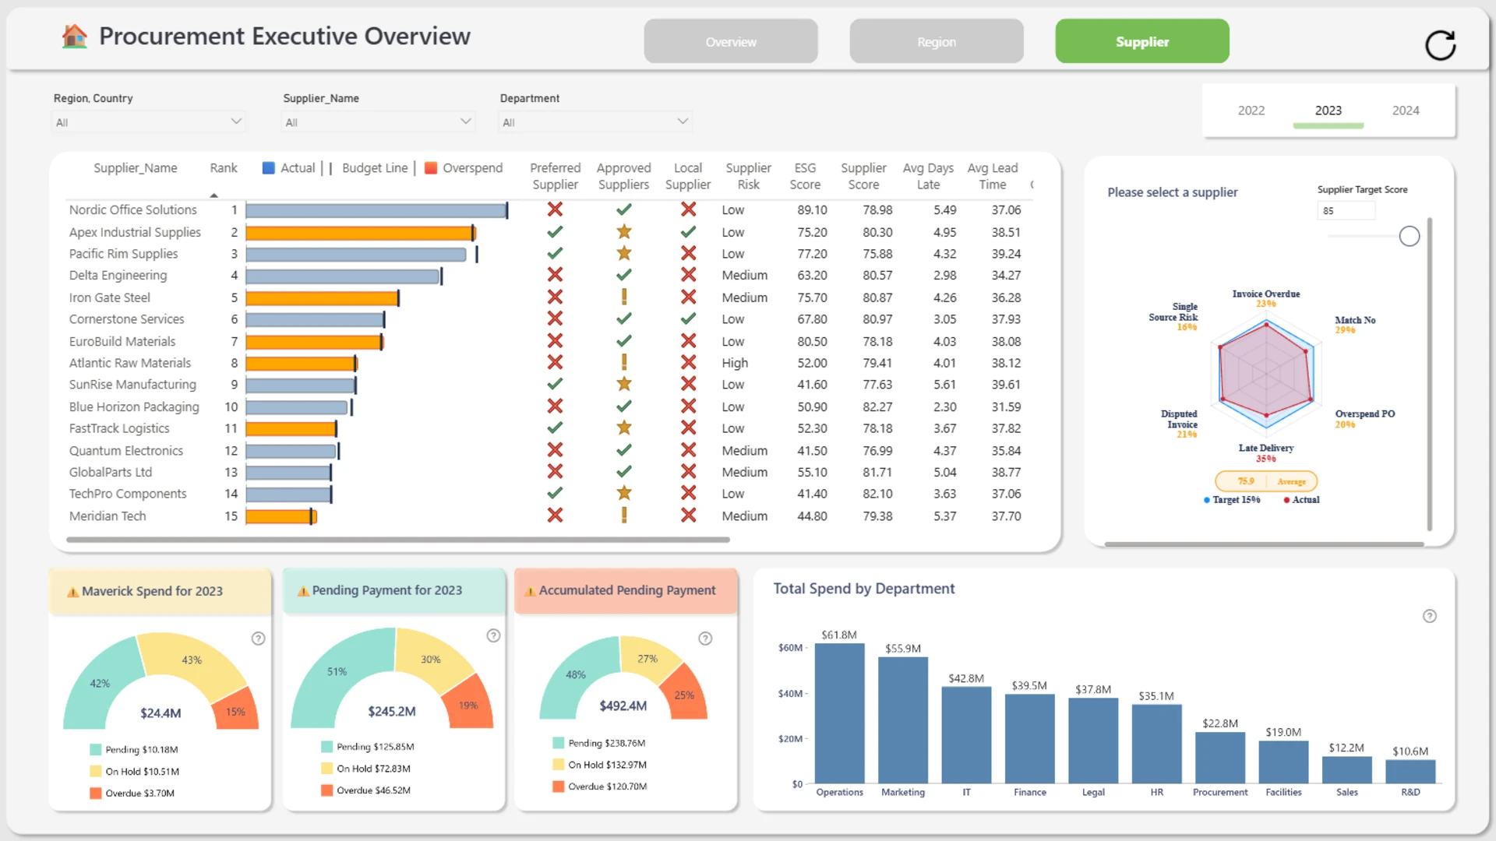Select year 2023
Screen dimensions: 1496x841
1328,111
